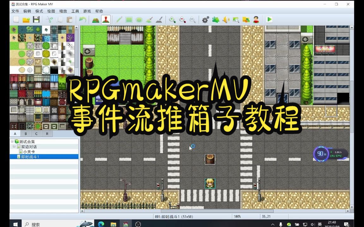Zoom in using the magnifier plus icon
Image resolution: width=364 pixels, height=227 pixels.
click(x=172, y=20)
